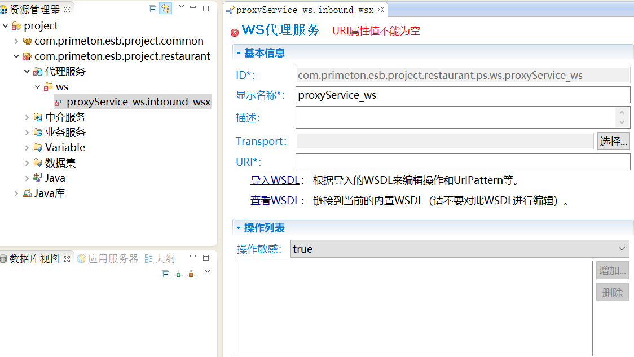Click the red error icon beside WS代理服务

point(235,33)
